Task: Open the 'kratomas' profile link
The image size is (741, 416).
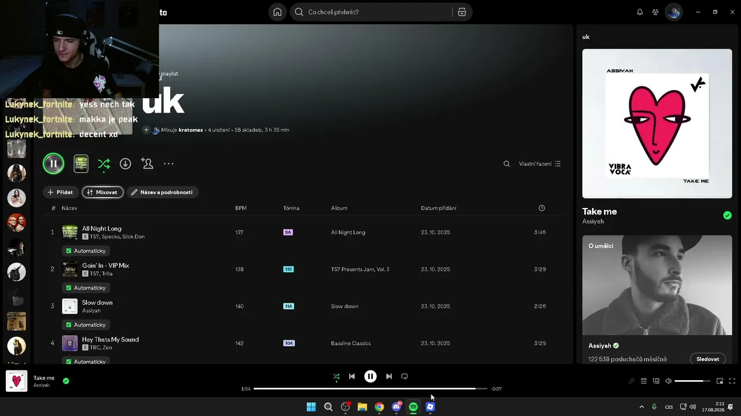Action: pyautogui.click(x=190, y=130)
